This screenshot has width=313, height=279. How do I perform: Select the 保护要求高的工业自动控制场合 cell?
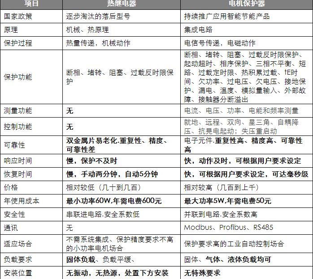[x=234, y=244]
